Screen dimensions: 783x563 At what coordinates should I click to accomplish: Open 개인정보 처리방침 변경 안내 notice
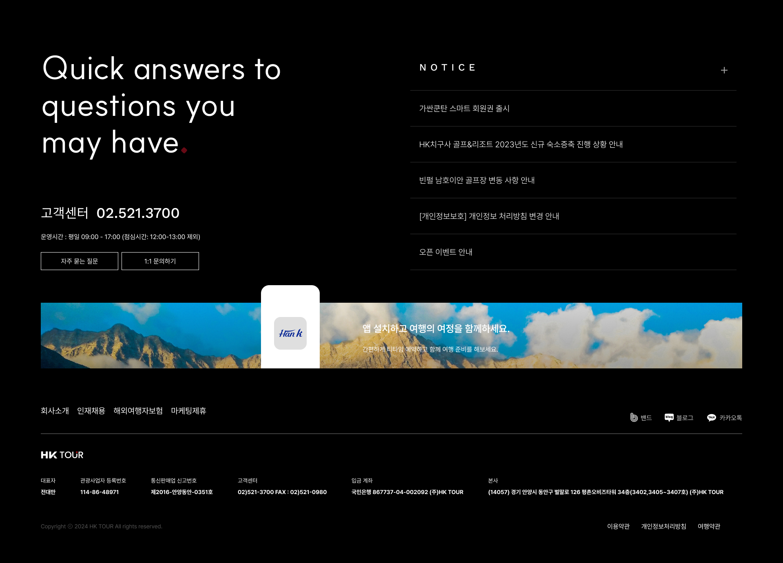point(489,216)
